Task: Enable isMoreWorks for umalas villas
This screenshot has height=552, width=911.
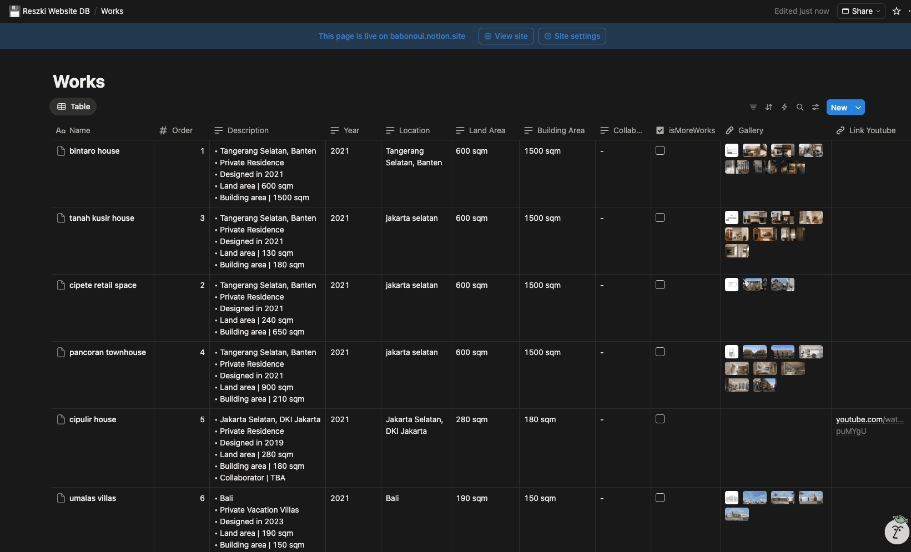Action: tap(660, 498)
